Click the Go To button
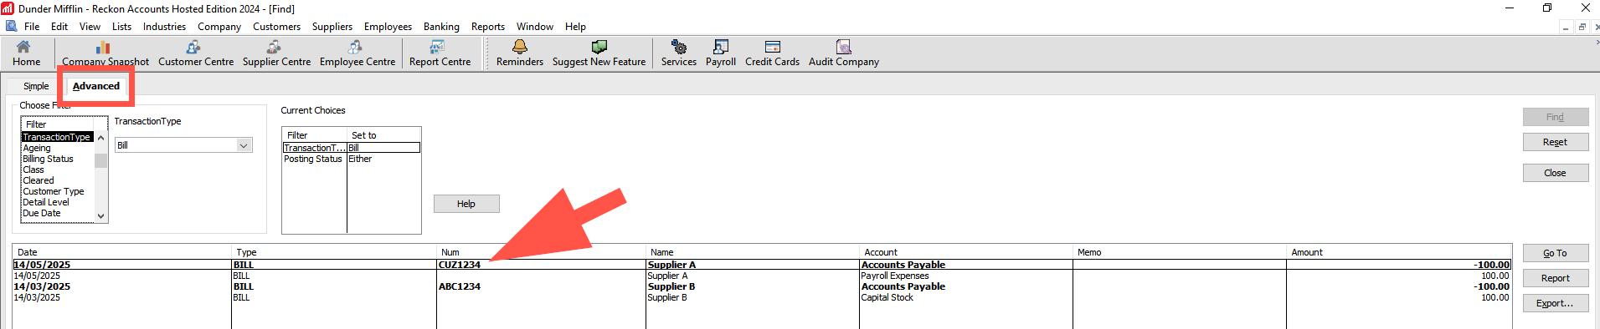 1555,253
